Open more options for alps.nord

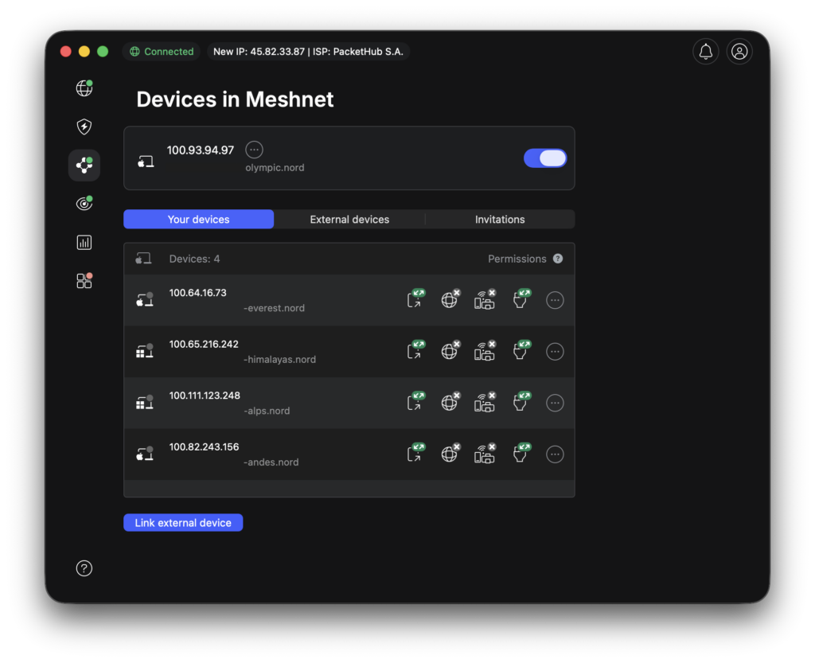point(555,404)
